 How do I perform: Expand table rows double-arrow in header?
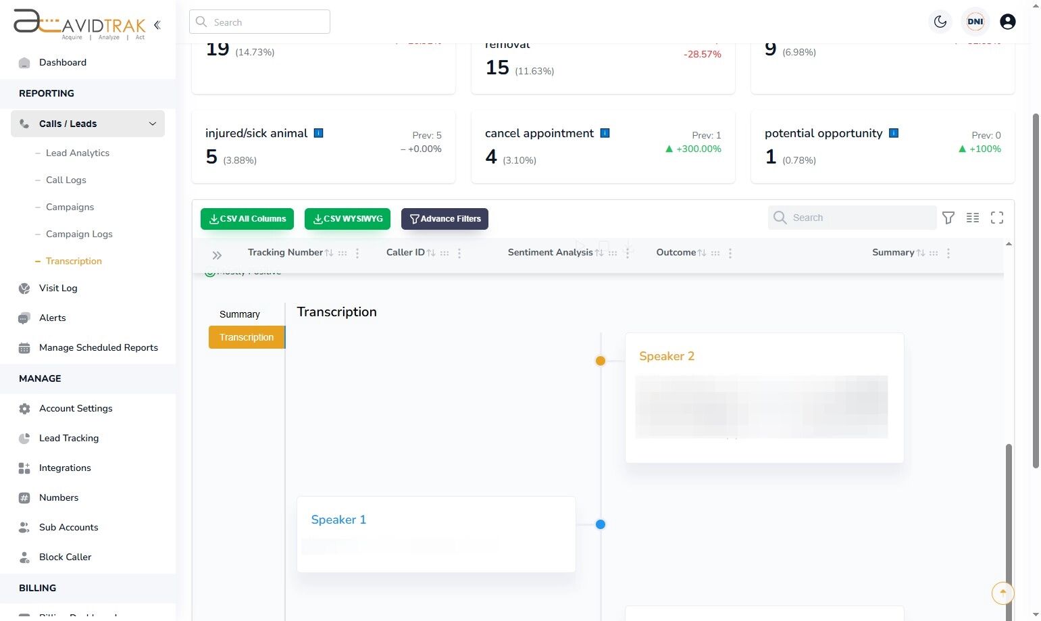click(217, 255)
